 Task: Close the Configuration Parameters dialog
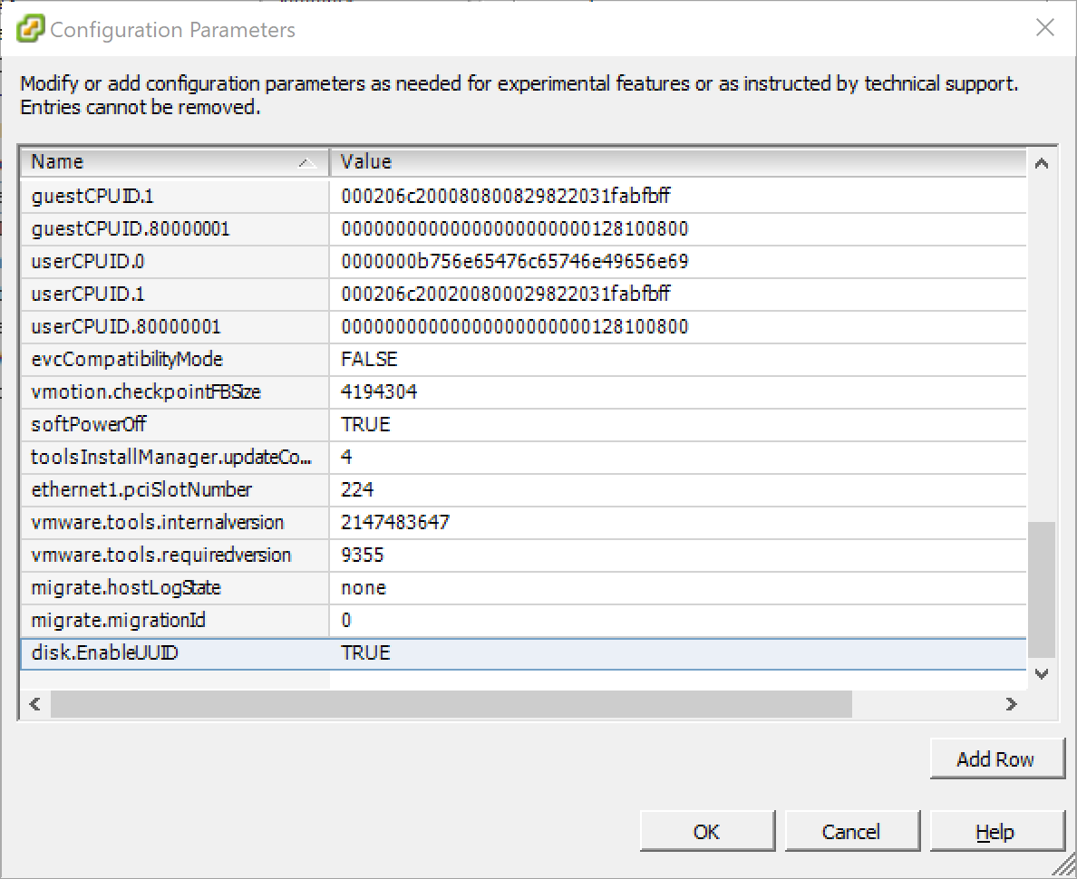1044,28
